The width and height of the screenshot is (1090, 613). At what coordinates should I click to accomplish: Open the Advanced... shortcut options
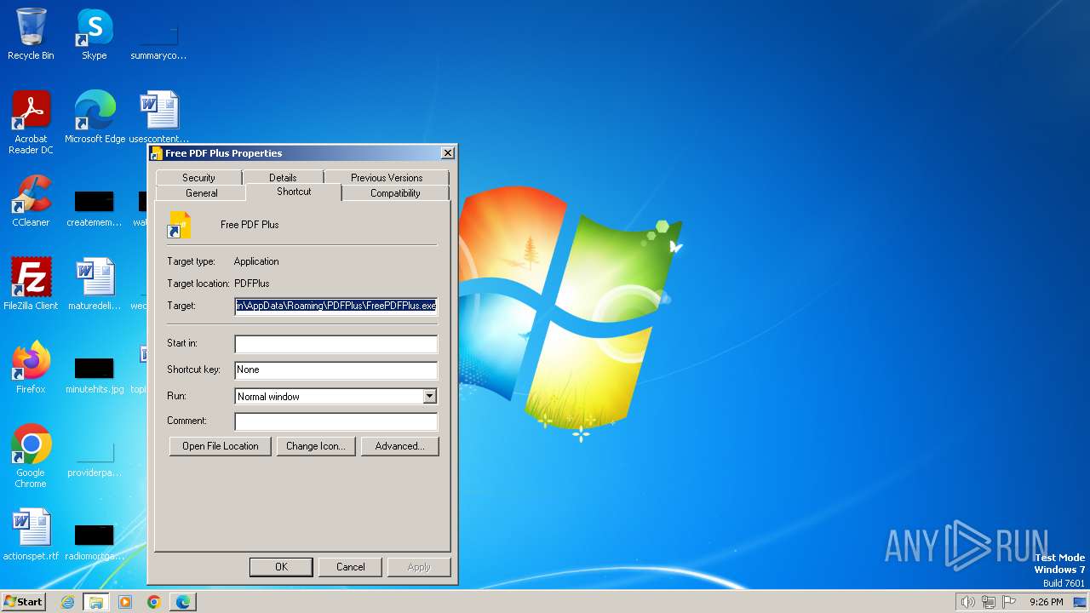pyautogui.click(x=400, y=446)
